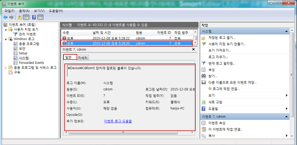Collapse the Windows 로그 tree node
The width and height of the screenshot is (297, 145).
6,39
